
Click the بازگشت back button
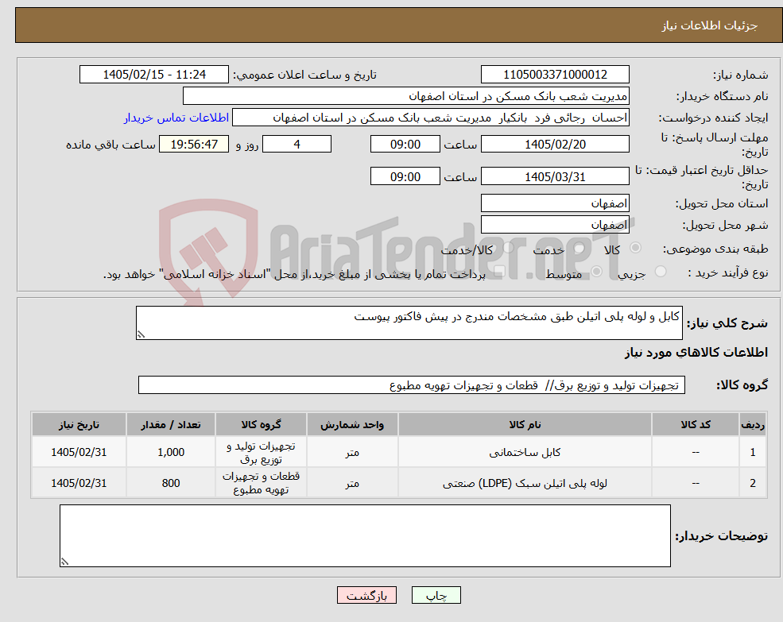[x=366, y=595]
